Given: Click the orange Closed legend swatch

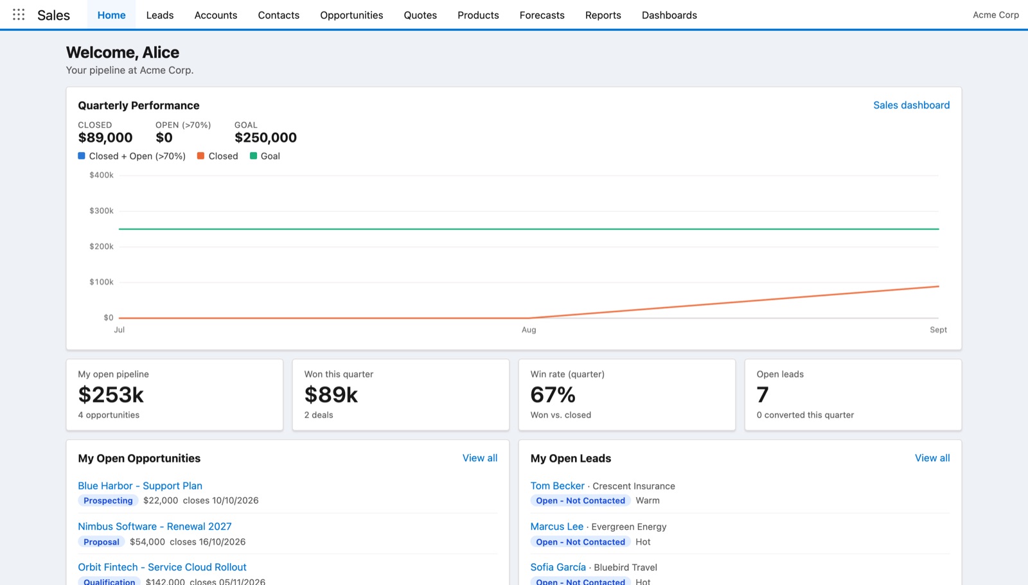Looking at the screenshot, I should (x=201, y=155).
